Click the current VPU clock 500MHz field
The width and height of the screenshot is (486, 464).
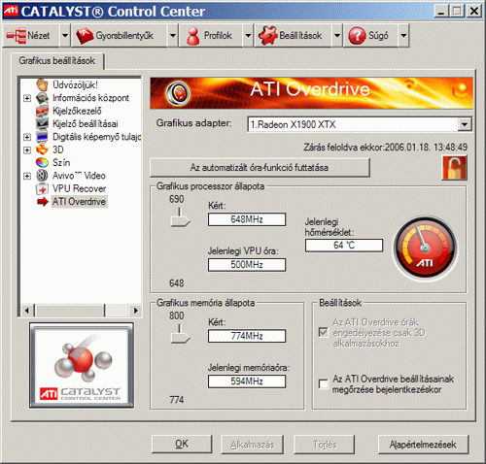point(247,265)
